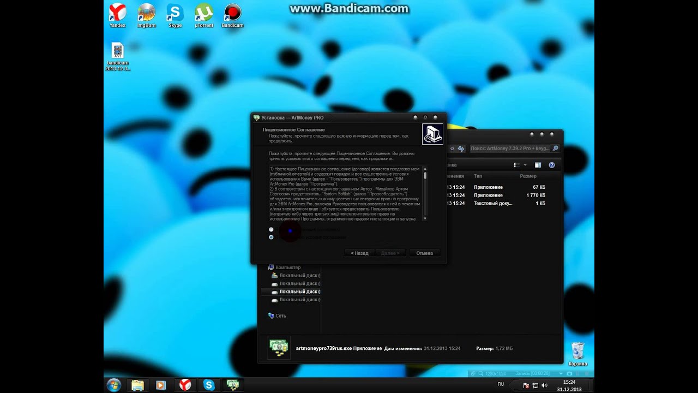
Task: Open Skype from the taskbar
Action: (209, 385)
